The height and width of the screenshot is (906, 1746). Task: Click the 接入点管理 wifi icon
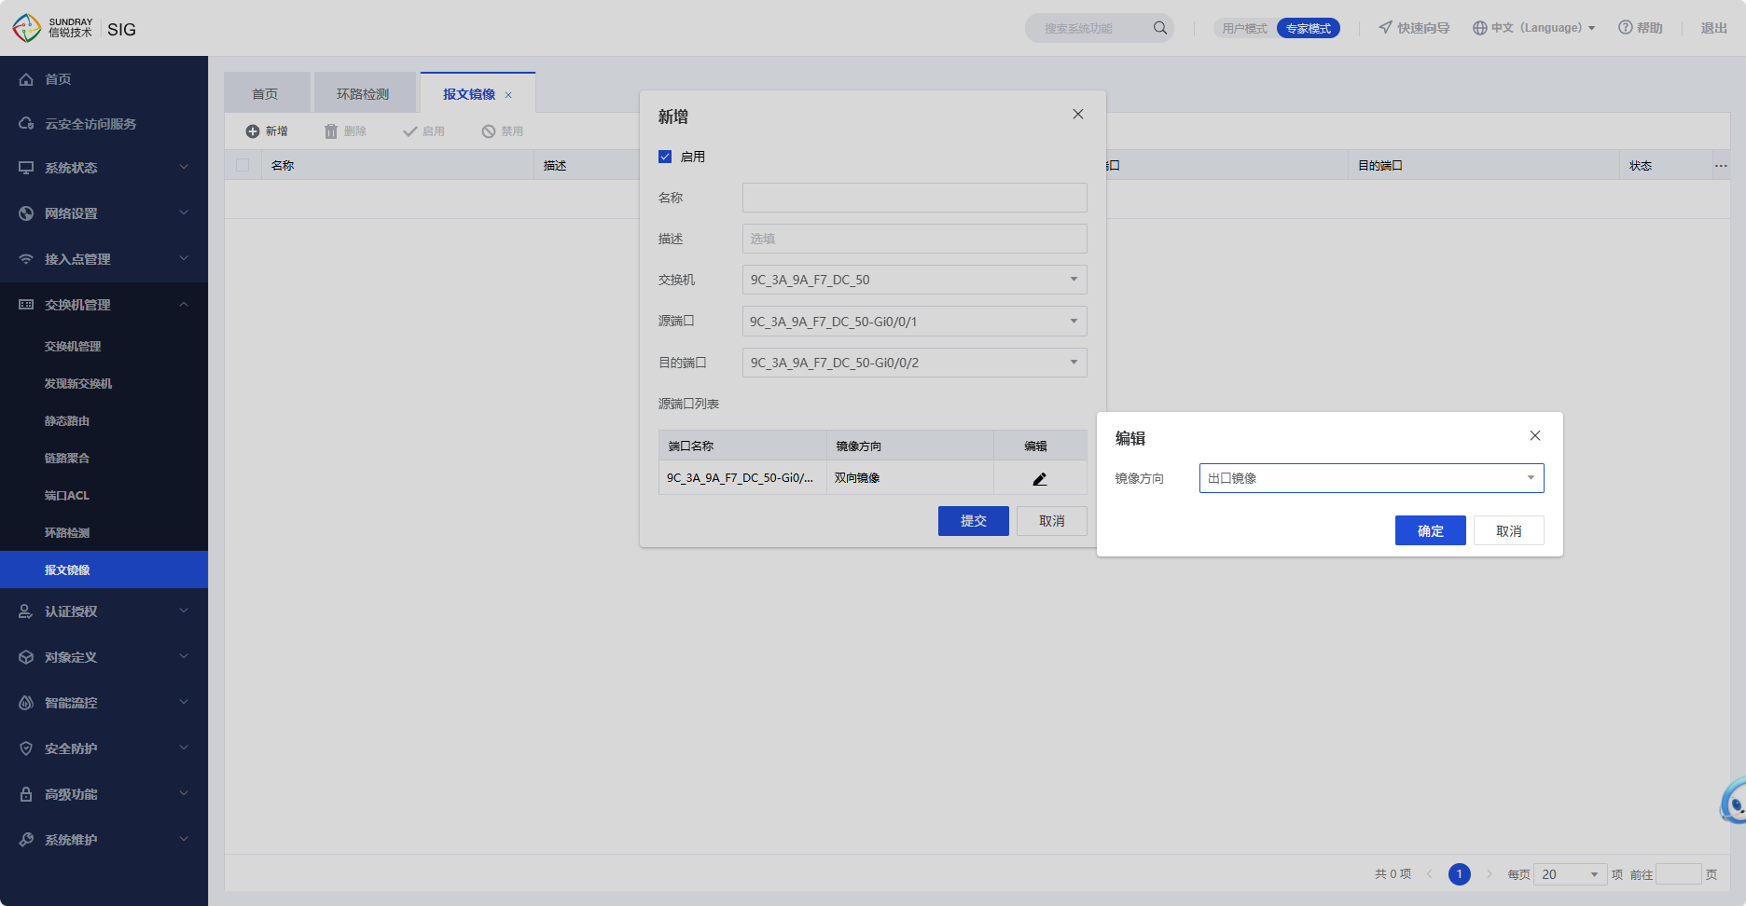click(26, 259)
